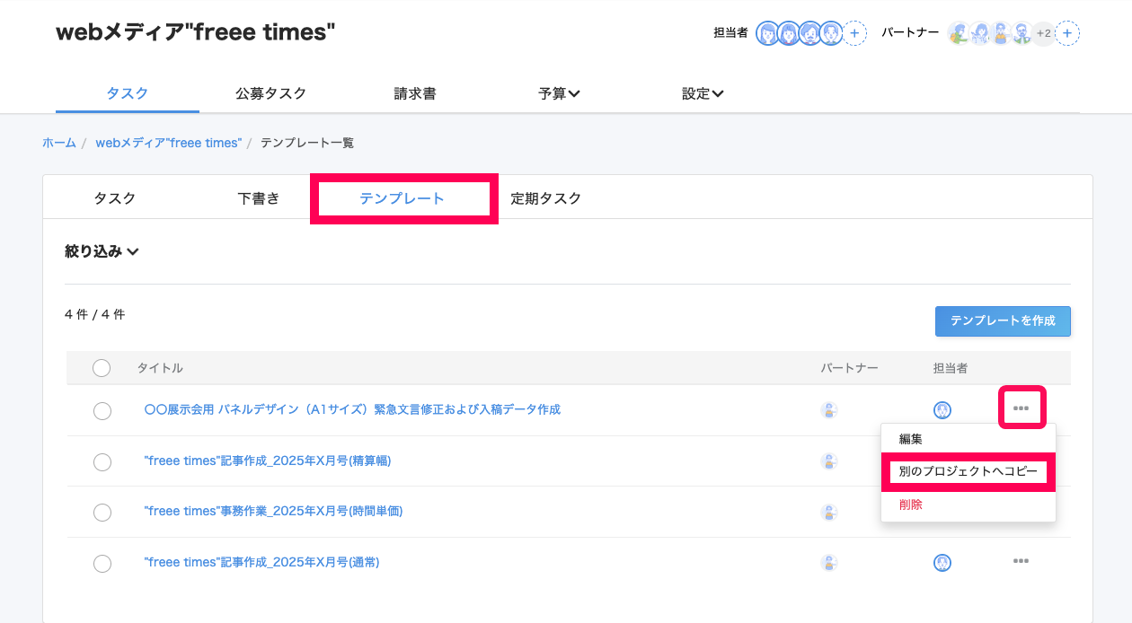Switch to the 請求書 top tab
The height and width of the screenshot is (623, 1132).
pos(415,93)
